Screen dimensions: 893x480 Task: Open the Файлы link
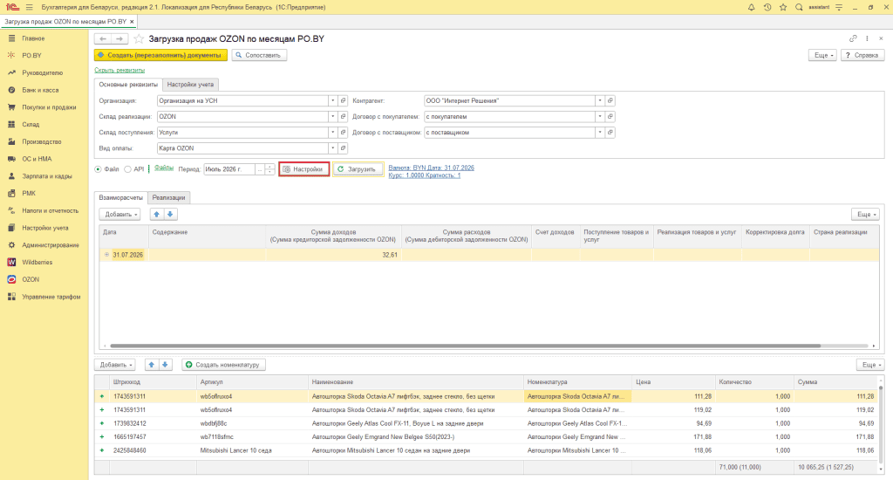(x=164, y=168)
